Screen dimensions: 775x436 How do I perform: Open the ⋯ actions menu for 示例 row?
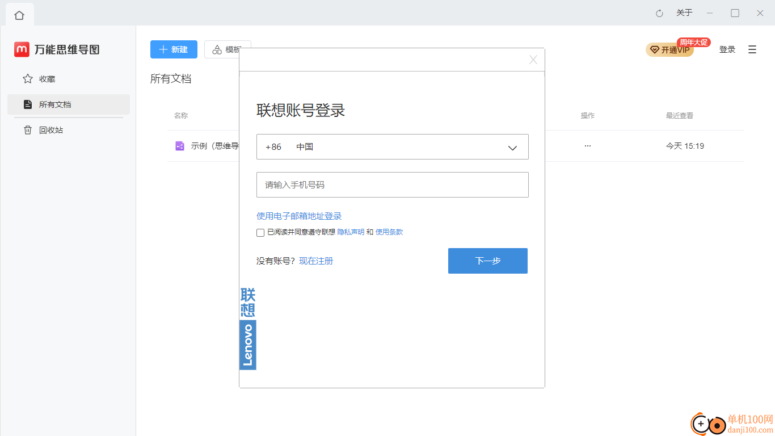pos(588,146)
